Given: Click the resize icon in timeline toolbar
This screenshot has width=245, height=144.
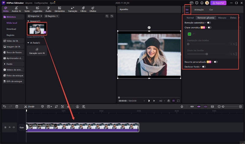Looking at the screenshot, I should (x=62, y=106).
